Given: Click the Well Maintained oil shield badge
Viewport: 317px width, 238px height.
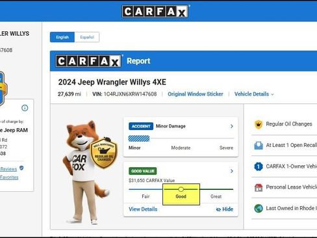Looking at the screenshot, I should 104,153.
